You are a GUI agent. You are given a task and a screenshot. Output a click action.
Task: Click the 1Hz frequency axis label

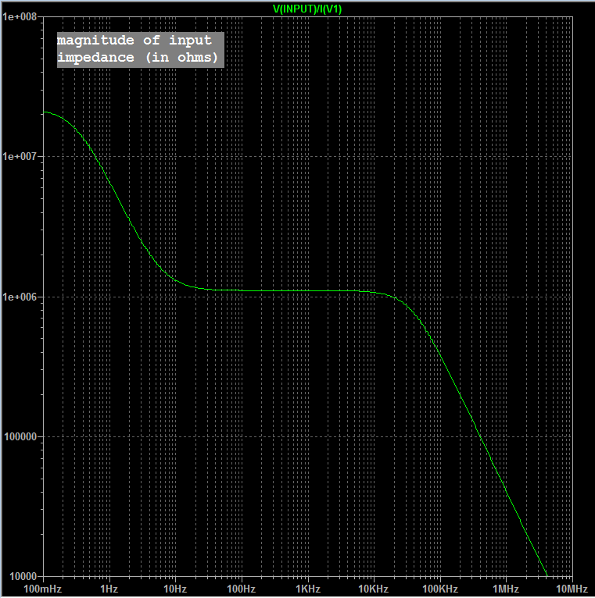109,589
